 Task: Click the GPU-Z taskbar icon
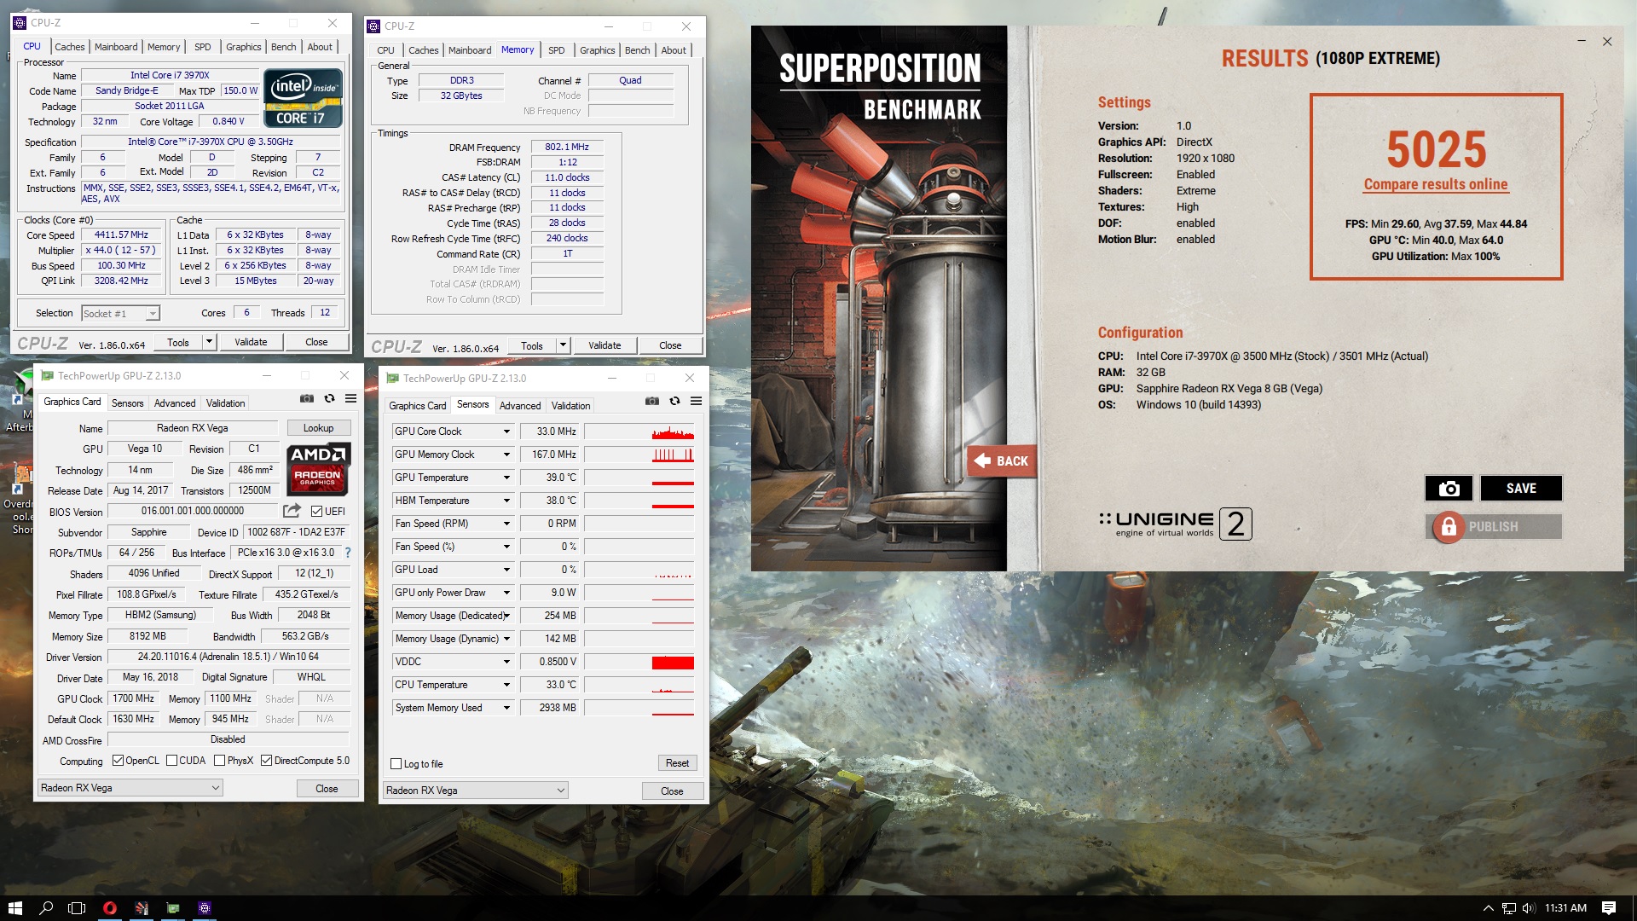pos(173,908)
